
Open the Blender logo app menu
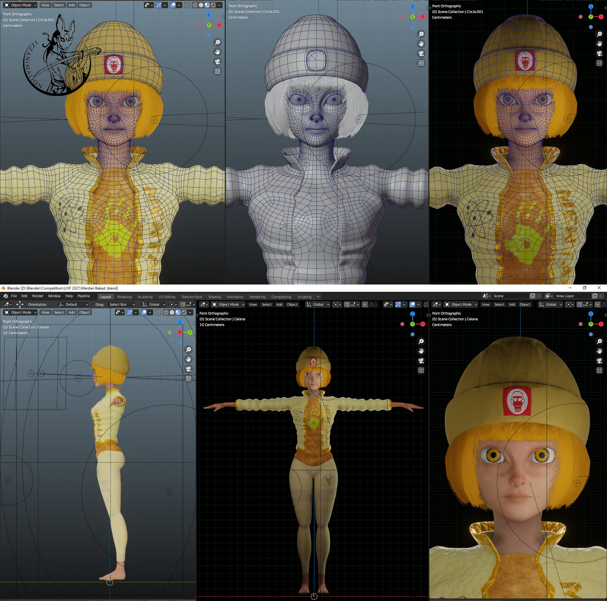[5, 296]
